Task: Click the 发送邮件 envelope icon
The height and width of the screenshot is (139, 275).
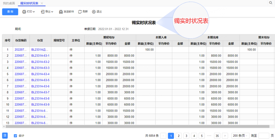Action: 61,12
